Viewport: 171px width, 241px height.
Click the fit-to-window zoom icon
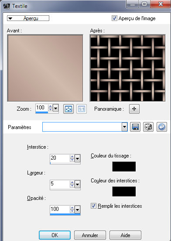[68, 109]
